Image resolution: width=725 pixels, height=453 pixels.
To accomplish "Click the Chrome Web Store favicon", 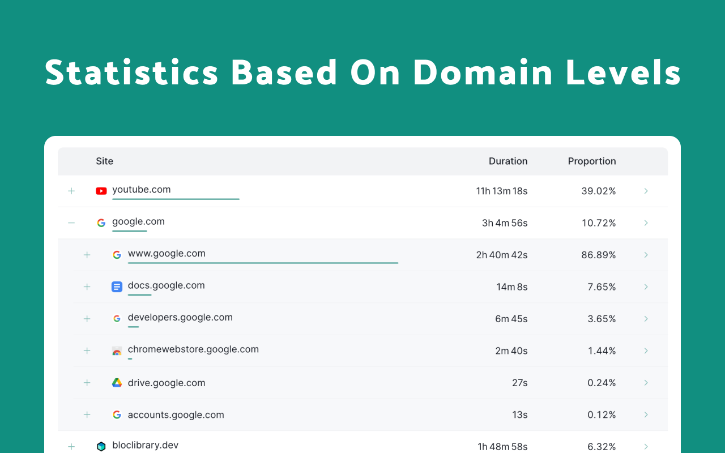I will click(117, 351).
